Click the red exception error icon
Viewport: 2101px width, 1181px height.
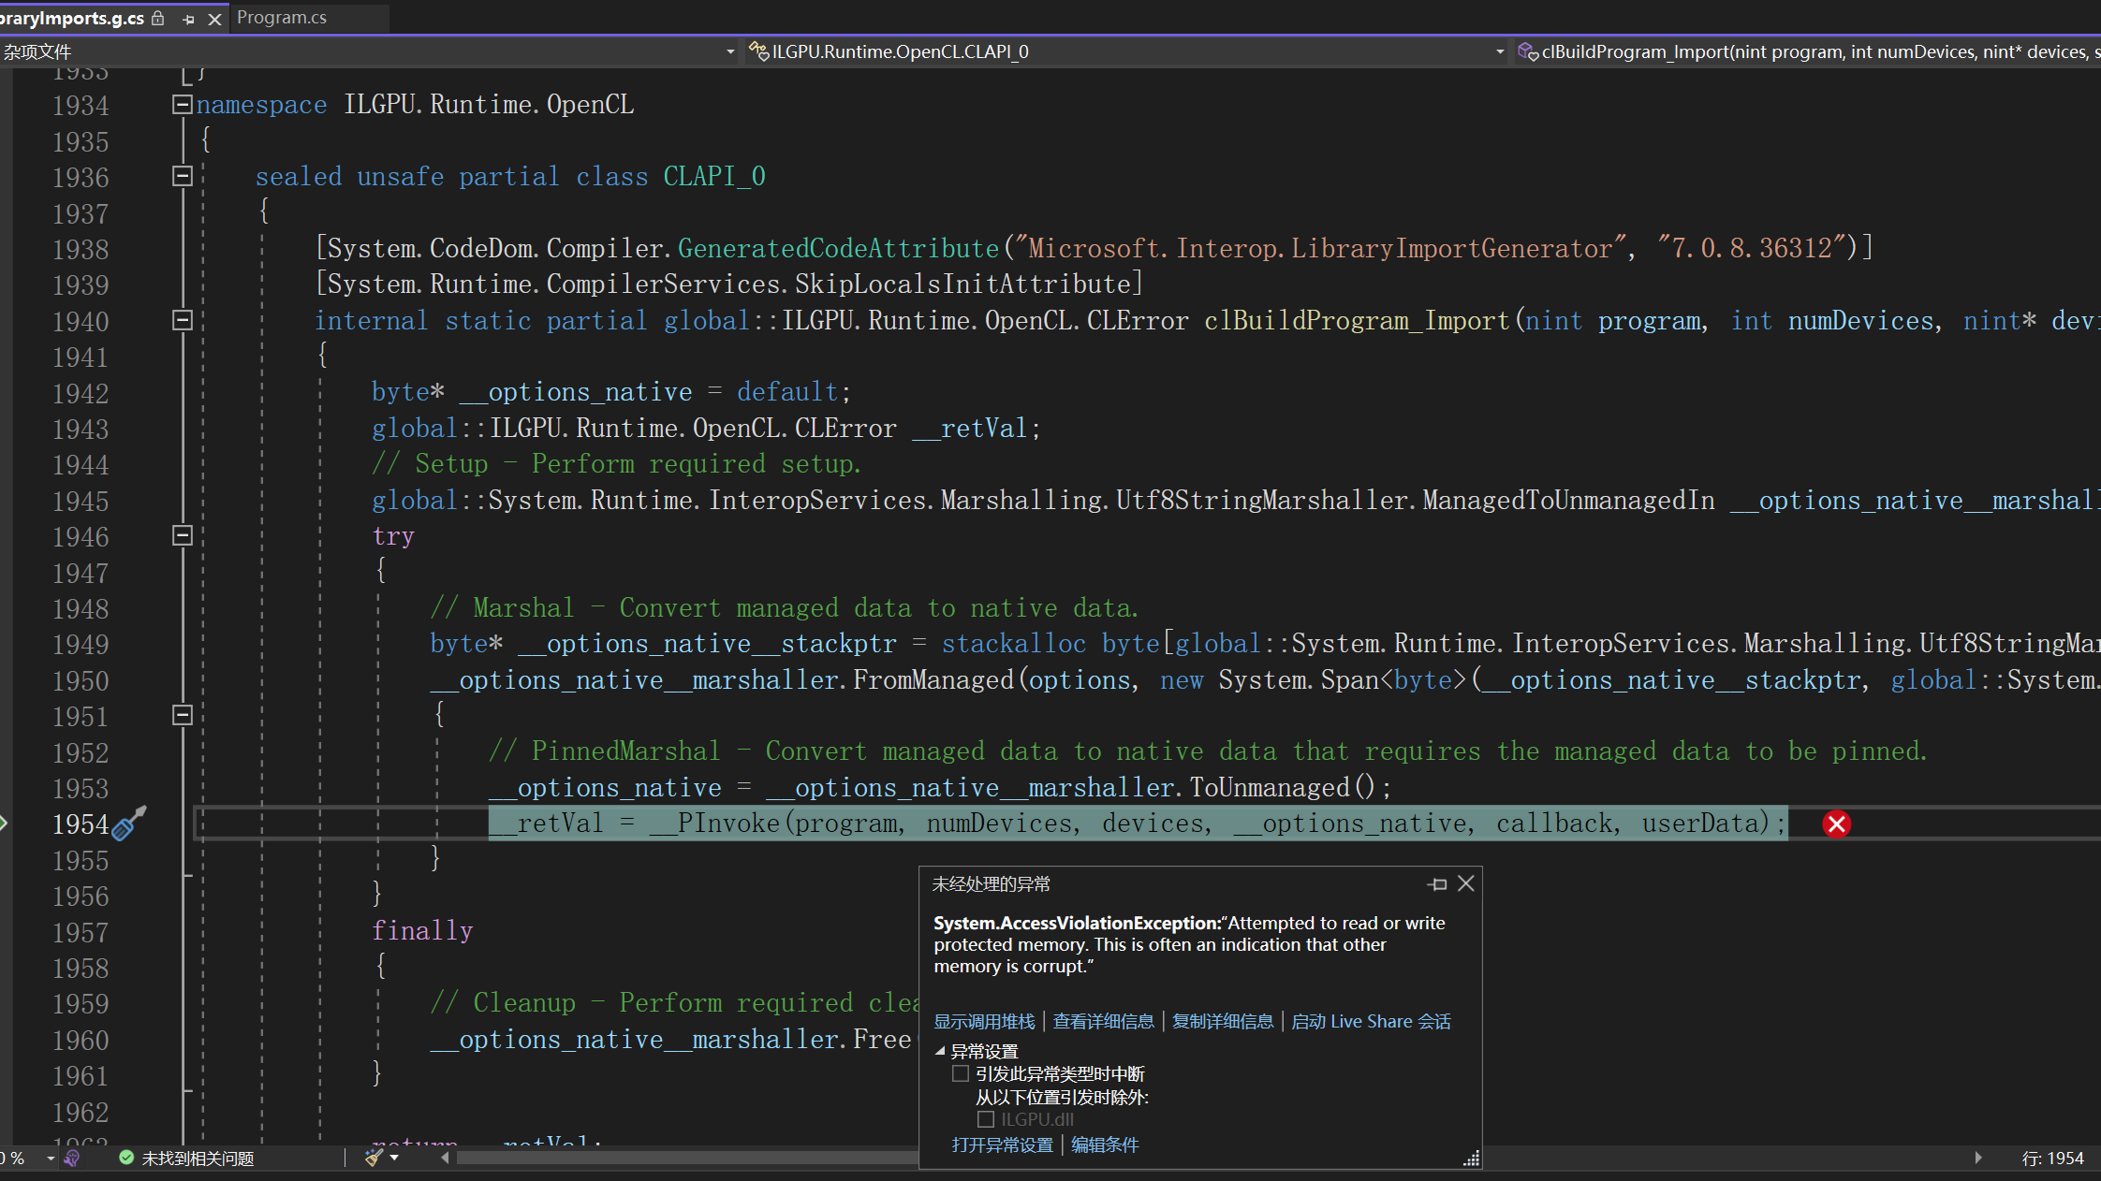[1836, 824]
